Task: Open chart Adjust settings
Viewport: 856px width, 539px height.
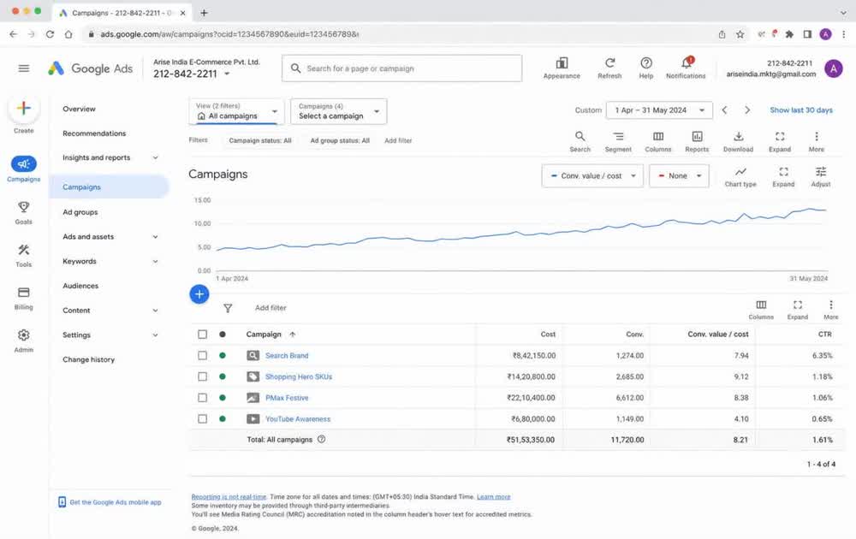Action: tap(821, 172)
